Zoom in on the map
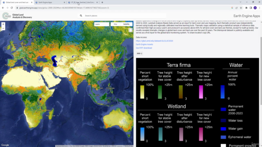 pos(3,24)
